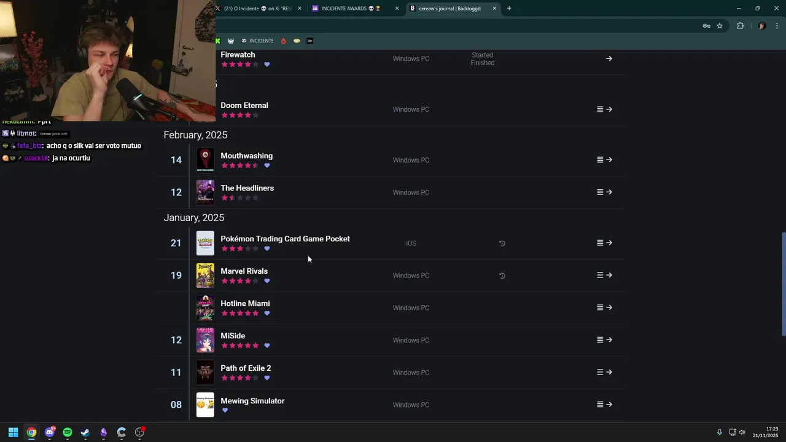The height and width of the screenshot is (442, 786).
Task: Click the heart icon under MiSide
Action: click(x=267, y=346)
